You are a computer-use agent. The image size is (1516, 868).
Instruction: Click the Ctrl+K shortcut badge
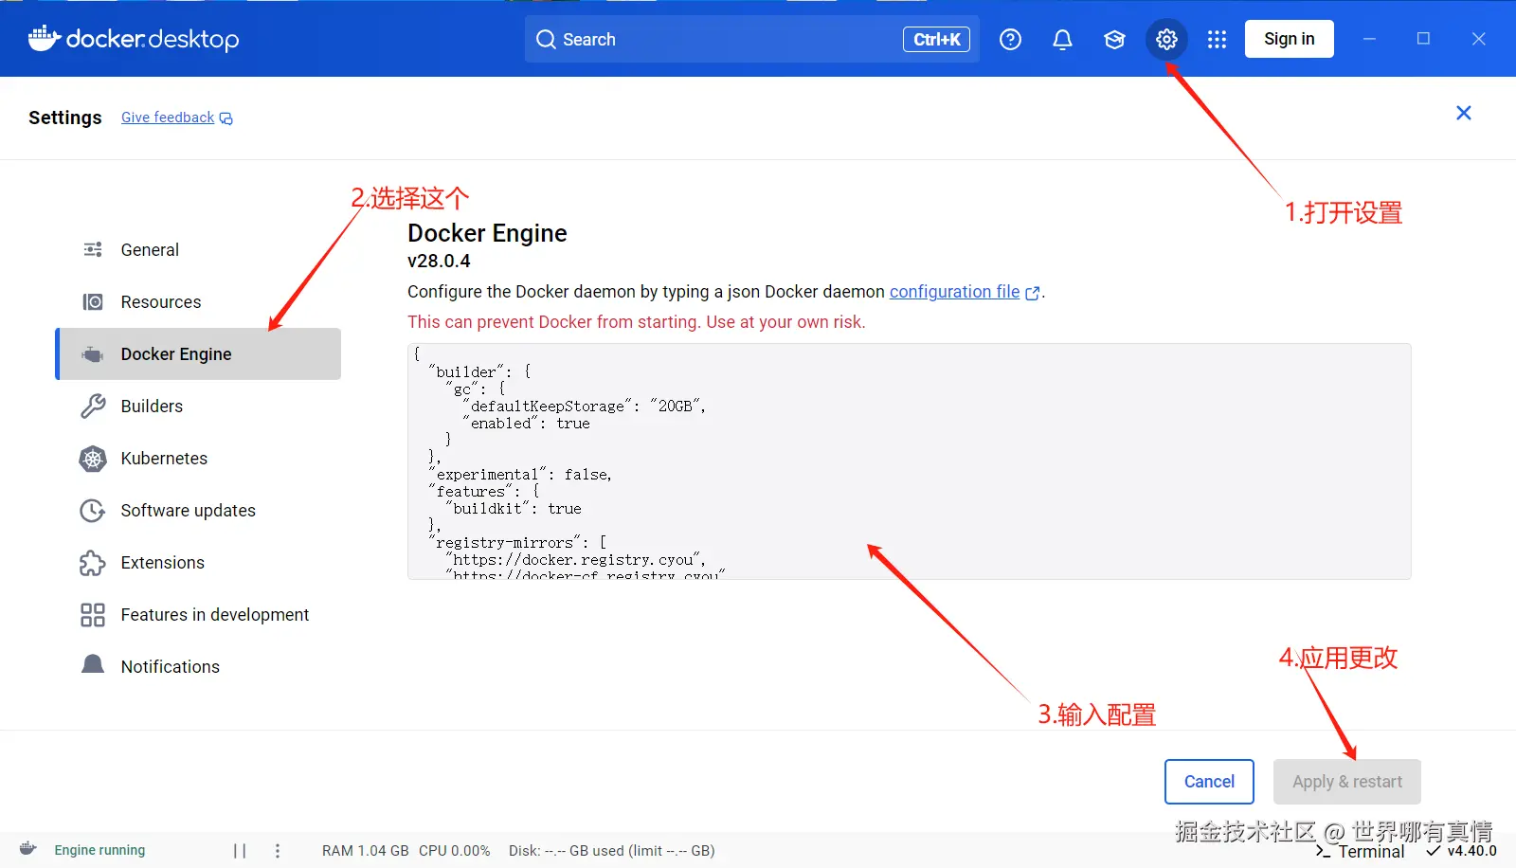click(x=936, y=39)
